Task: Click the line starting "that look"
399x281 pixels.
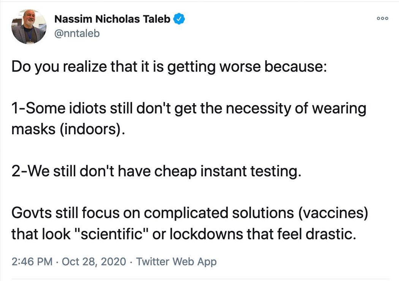Action: tap(184, 234)
